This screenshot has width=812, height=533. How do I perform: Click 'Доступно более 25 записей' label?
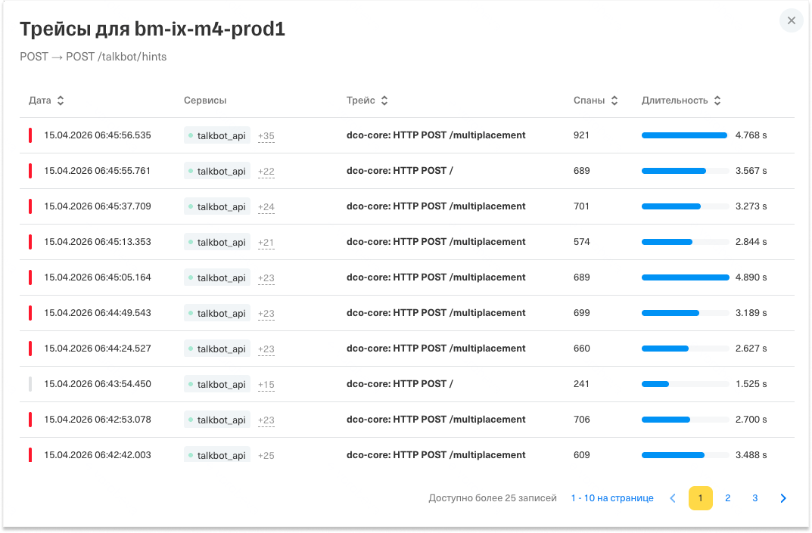click(x=493, y=498)
